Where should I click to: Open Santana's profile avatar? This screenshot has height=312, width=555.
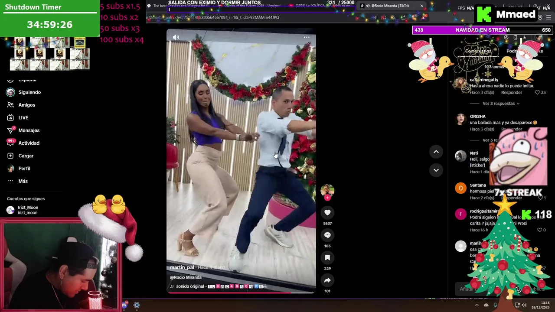460,188
